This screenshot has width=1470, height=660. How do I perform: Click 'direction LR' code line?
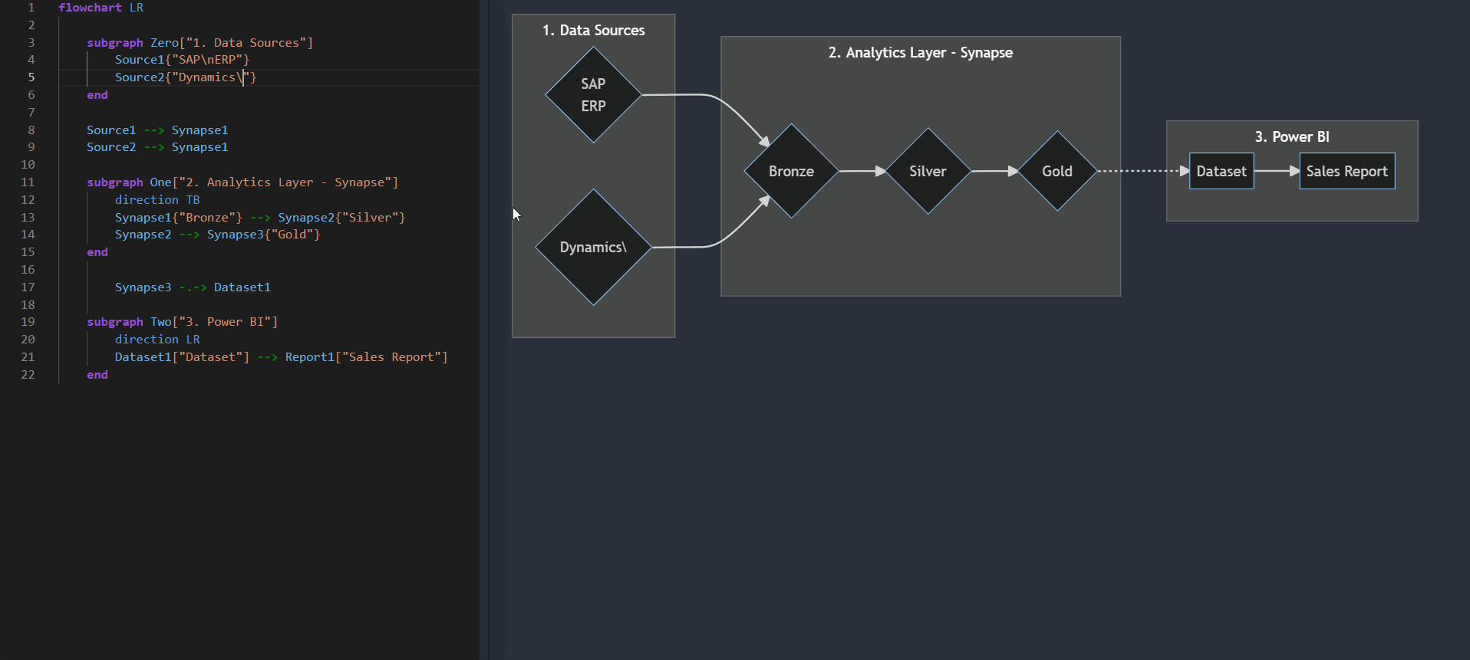point(157,340)
